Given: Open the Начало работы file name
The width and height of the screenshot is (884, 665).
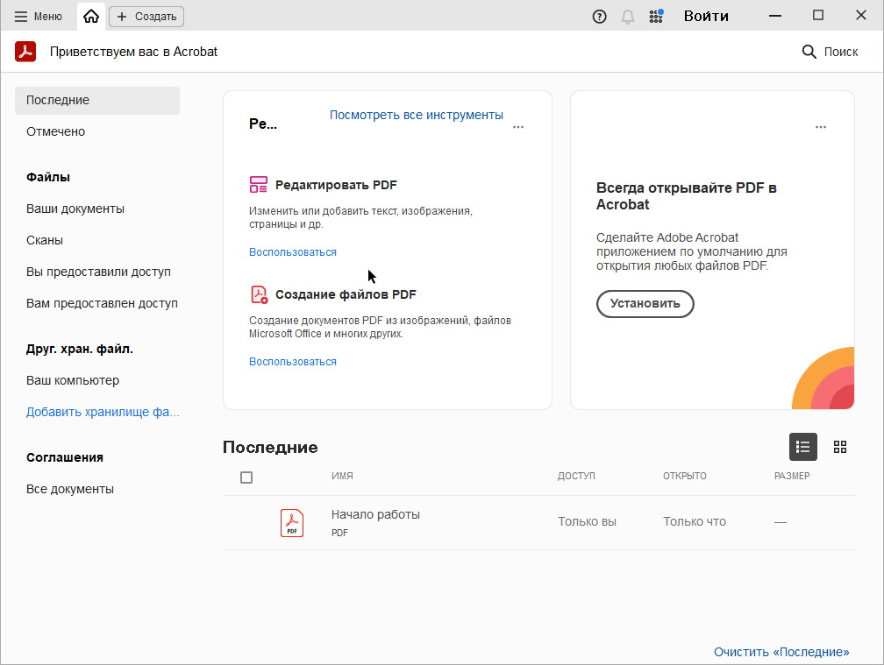Looking at the screenshot, I should (x=375, y=514).
